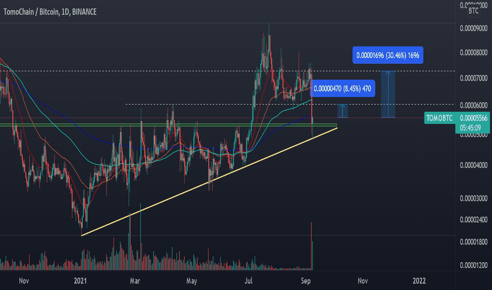Click the Jul time axis label
The image size is (492, 290).
point(249,281)
